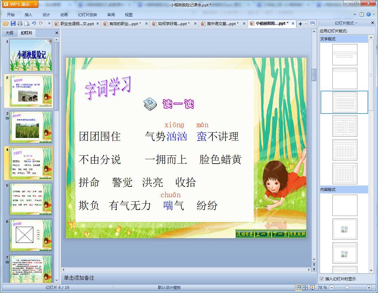Click the blue Help question mark icon
This screenshot has width=378, height=293.
(368, 15)
